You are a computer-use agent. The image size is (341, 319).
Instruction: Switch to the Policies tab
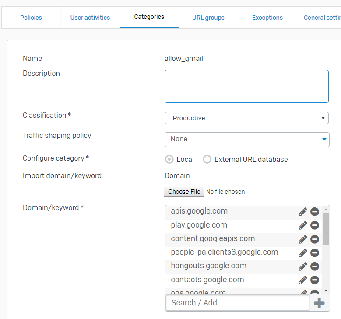point(31,18)
